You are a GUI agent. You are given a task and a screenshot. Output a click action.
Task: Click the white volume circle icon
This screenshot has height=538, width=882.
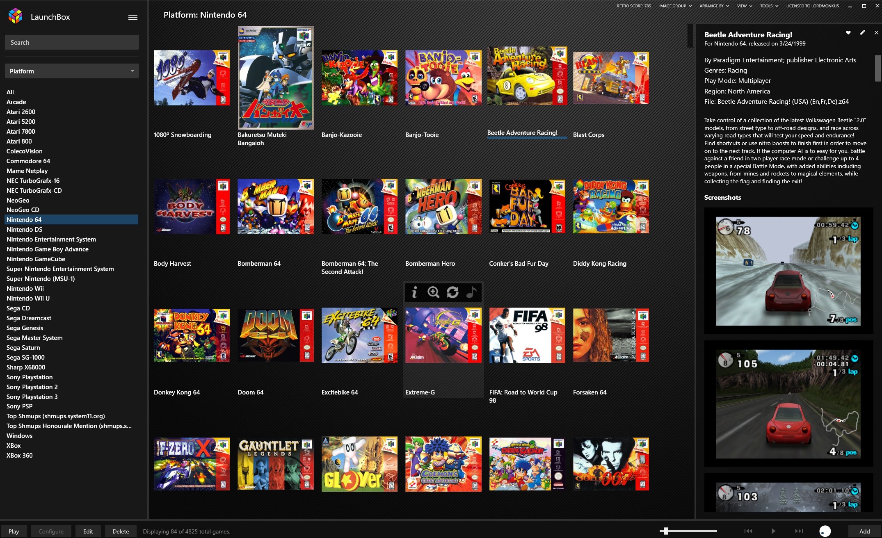(x=825, y=531)
